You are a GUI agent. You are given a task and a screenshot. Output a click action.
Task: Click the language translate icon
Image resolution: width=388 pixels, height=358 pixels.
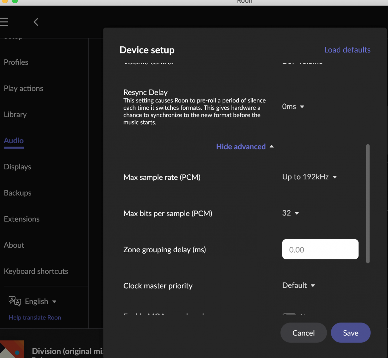click(15, 301)
